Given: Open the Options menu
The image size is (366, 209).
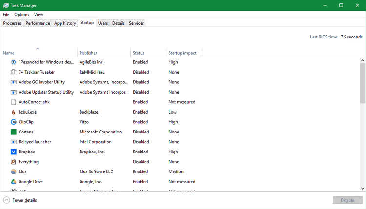Looking at the screenshot, I should coord(21,15).
